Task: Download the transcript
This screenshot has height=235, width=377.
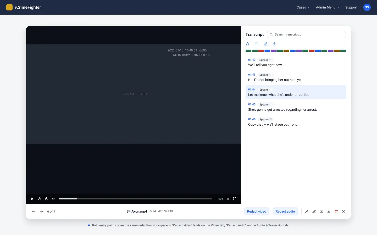Action: [274, 44]
